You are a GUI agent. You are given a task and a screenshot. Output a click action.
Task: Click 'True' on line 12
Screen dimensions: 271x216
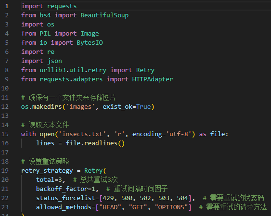point(143,107)
